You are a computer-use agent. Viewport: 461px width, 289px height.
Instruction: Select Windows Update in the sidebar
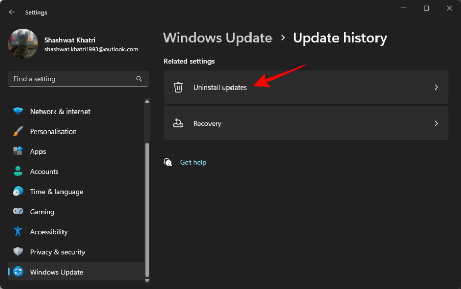pos(56,272)
